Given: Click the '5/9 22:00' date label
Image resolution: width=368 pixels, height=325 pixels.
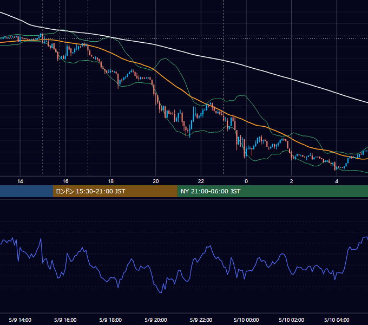Looking at the screenshot, I should click(201, 320).
